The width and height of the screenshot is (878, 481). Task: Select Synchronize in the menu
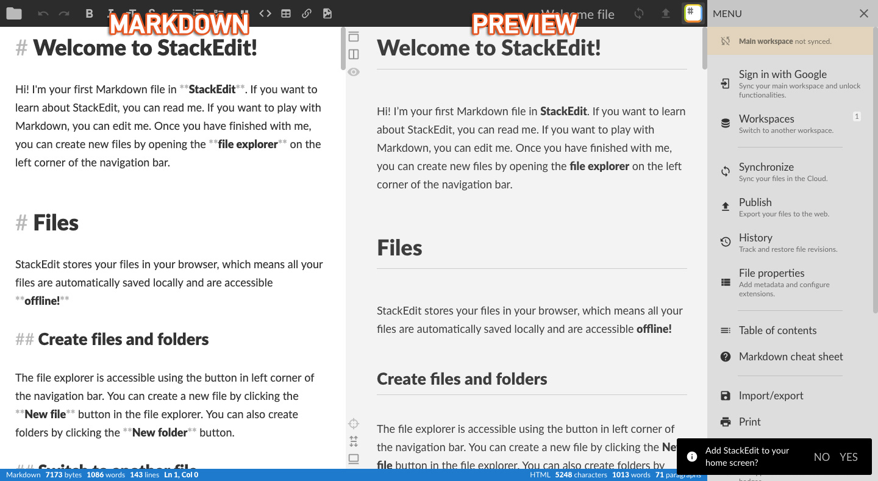790,172
